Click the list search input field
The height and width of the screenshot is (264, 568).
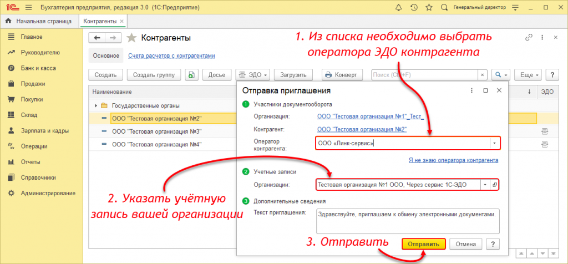pyautogui.click(x=424, y=75)
